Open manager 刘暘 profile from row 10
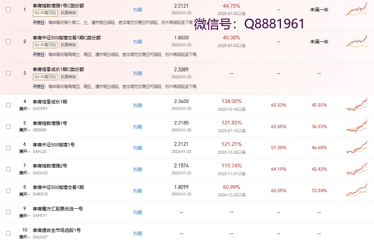The width and height of the screenshot is (374, 242). (x=138, y=233)
